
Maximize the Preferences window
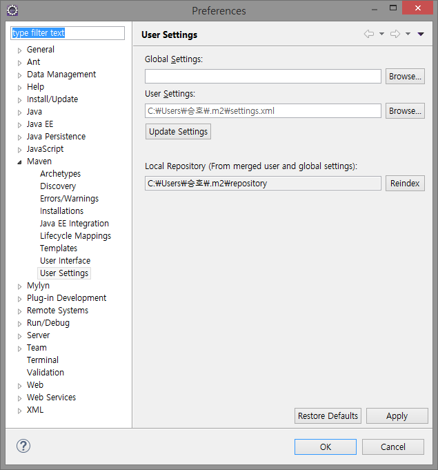(393, 8)
